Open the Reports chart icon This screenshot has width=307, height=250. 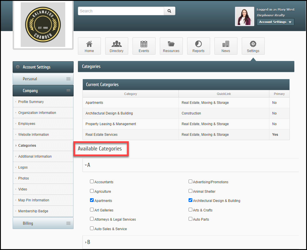tap(198, 44)
